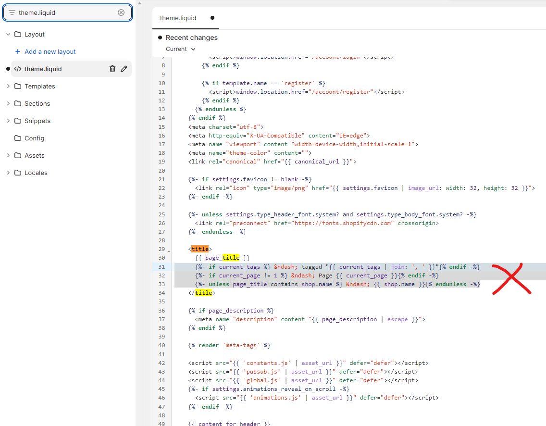Delete theme.liquid using trash icon
The image size is (546, 426).
point(112,69)
